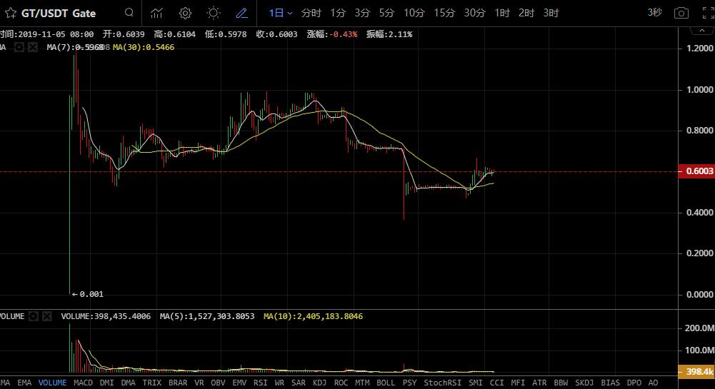The width and height of the screenshot is (715, 389).
Task: Close the VOLUME indicator panel
Action: pos(47,316)
